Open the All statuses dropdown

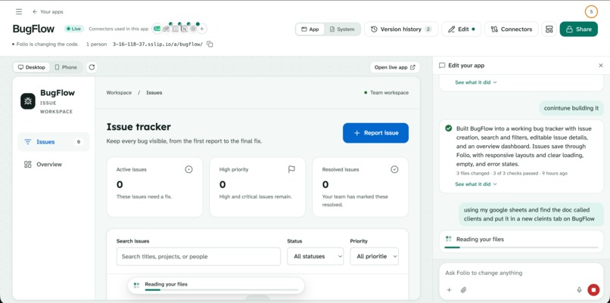pyautogui.click(x=315, y=256)
